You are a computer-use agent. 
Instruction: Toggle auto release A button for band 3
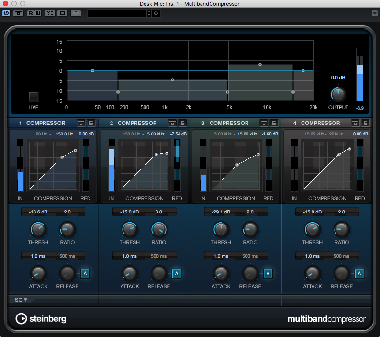click(268, 274)
